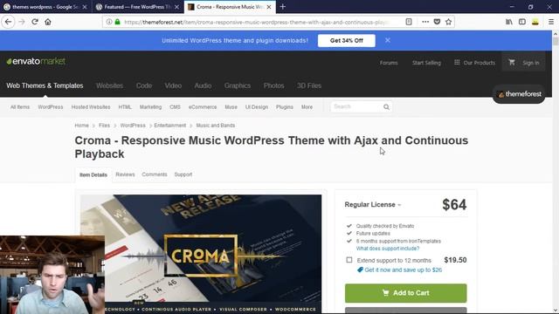Open the browser home page
This screenshot has width=559, height=314.
tap(48, 22)
